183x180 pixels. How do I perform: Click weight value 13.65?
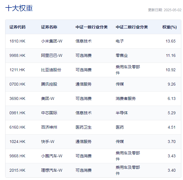click(x=170, y=41)
